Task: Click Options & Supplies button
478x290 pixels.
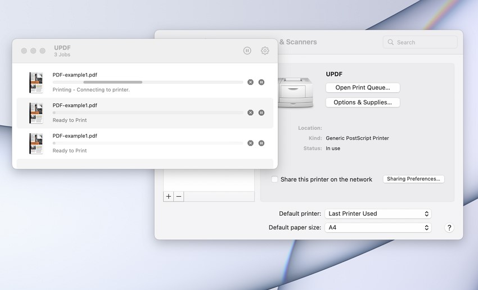Action: pos(363,102)
